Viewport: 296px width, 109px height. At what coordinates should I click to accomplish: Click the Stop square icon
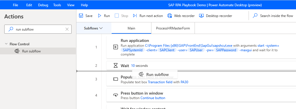(117, 16)
